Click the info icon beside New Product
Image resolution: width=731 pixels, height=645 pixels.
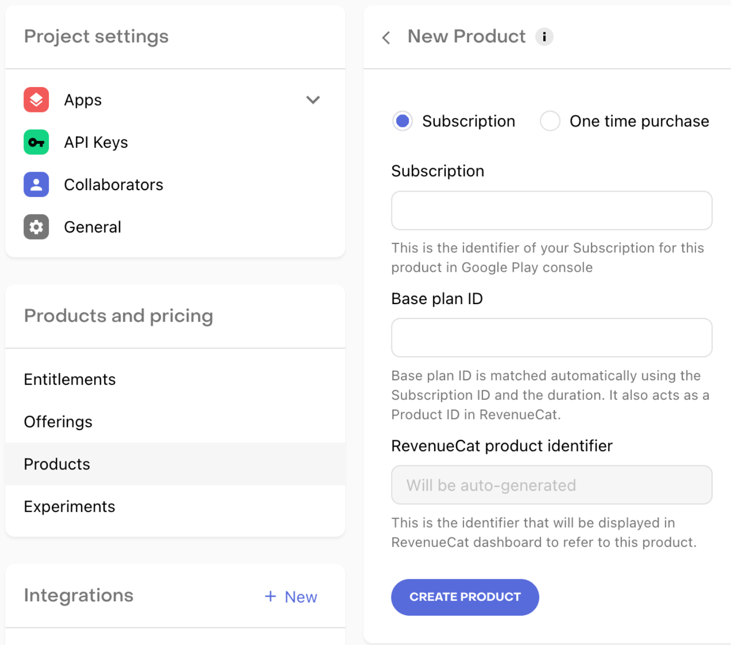[x=544, y=37]
